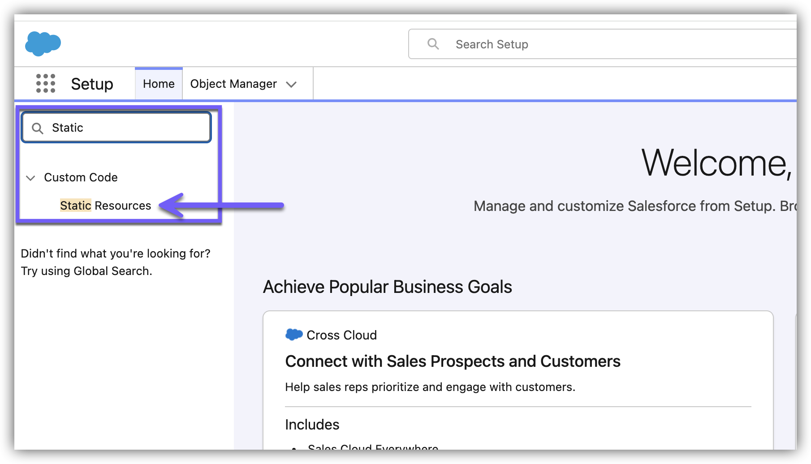Click the Setup app title
This screenshot has width=811, height=464.
[92, 84]
